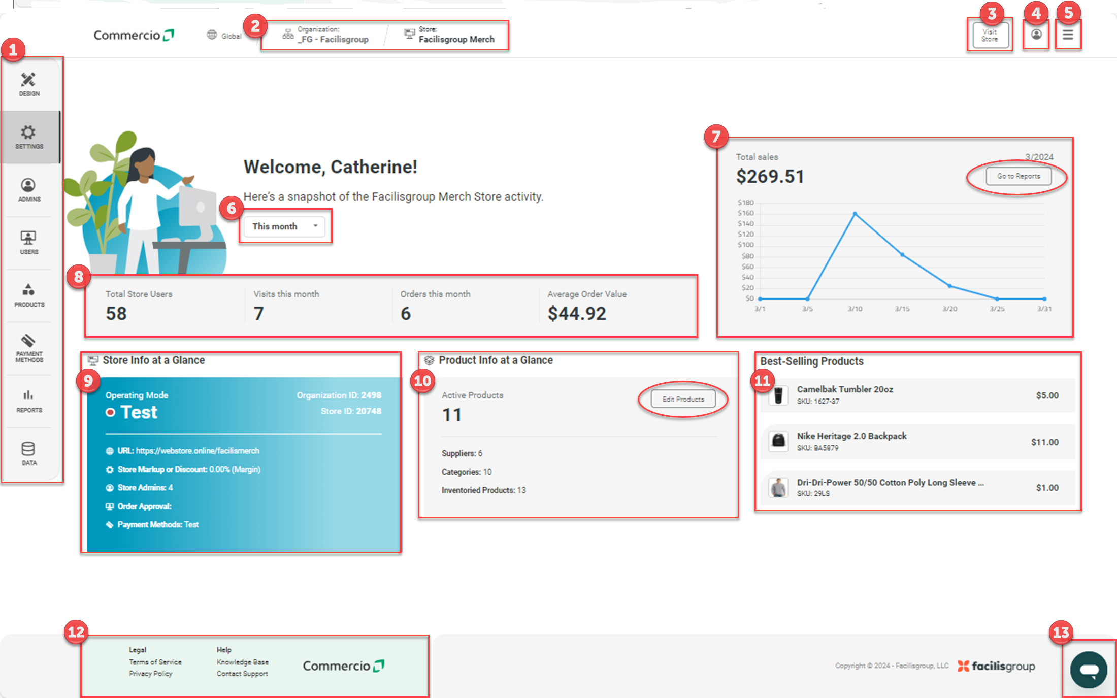This screenshot has width=1117, height=698.
Task: Open the chat support bubble
Action: coord(1089,670)
